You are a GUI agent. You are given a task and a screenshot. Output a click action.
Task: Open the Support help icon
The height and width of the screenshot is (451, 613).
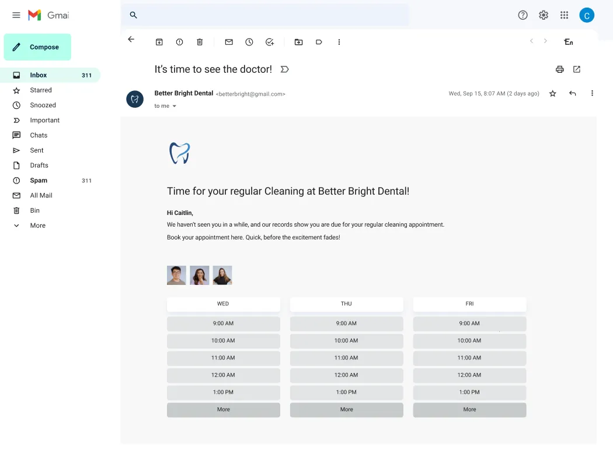pyautogui.click(x=523, y=15)
